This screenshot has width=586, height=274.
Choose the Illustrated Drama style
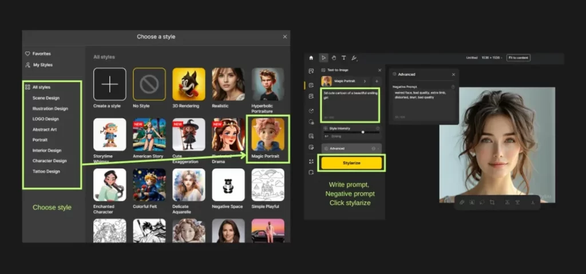(228, 135)
